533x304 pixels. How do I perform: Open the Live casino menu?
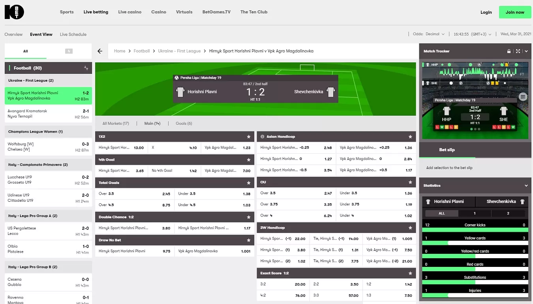click(x=129, y=12)
